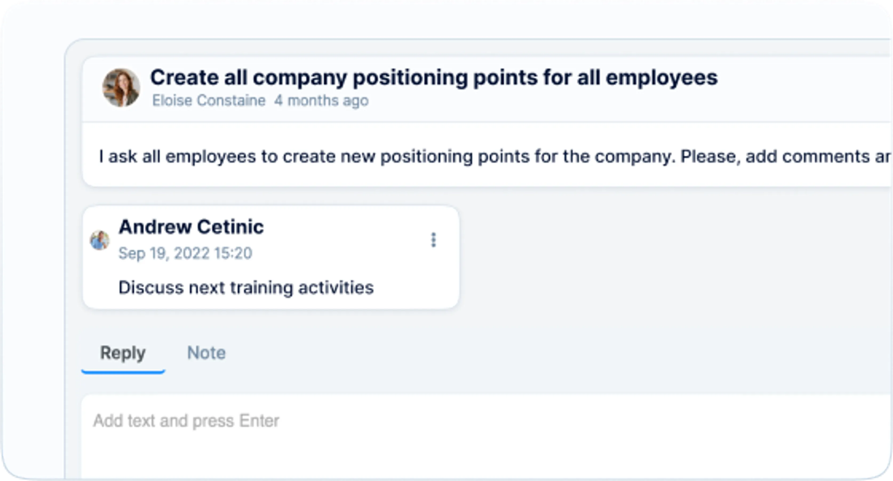Image resolution: width=893 pixels, height=481 pixels.
Task: Click the word "Enter" in the reply placeholder
Action: [259, 421]
